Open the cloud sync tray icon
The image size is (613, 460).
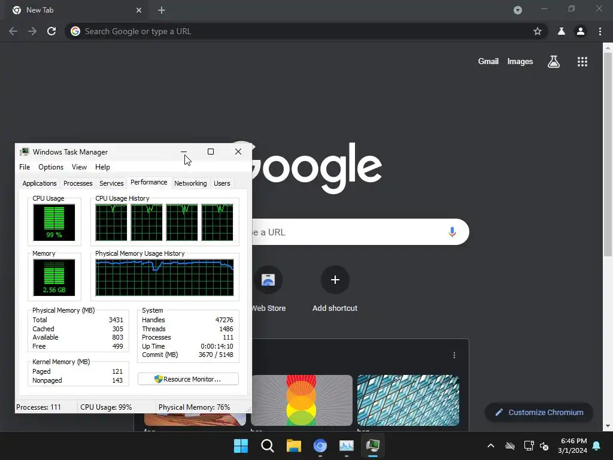pos(510,446)
